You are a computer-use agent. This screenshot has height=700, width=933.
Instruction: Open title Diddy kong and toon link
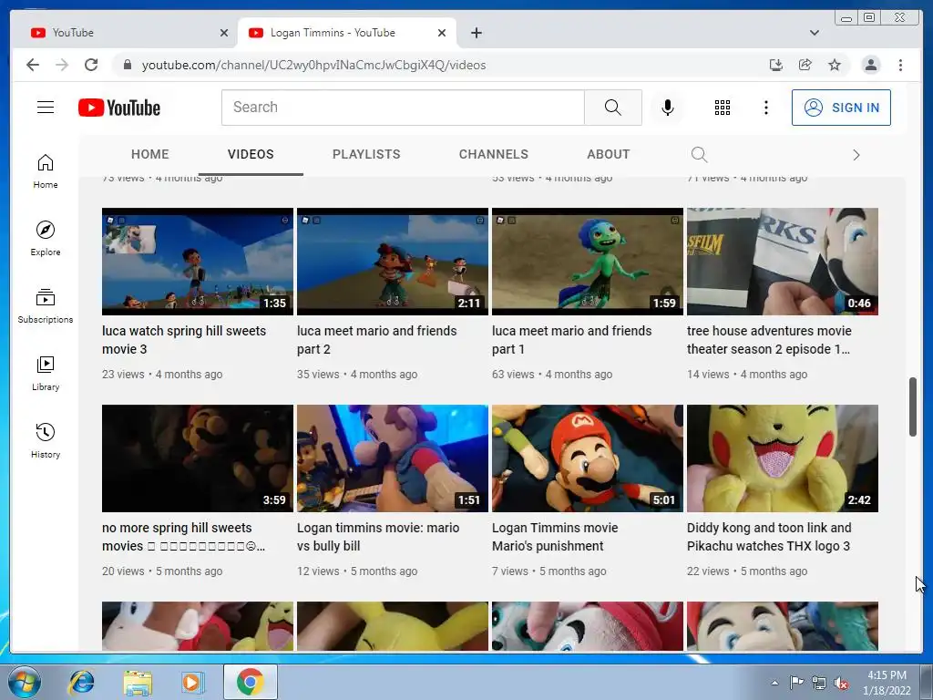click(x=769, y=537)
